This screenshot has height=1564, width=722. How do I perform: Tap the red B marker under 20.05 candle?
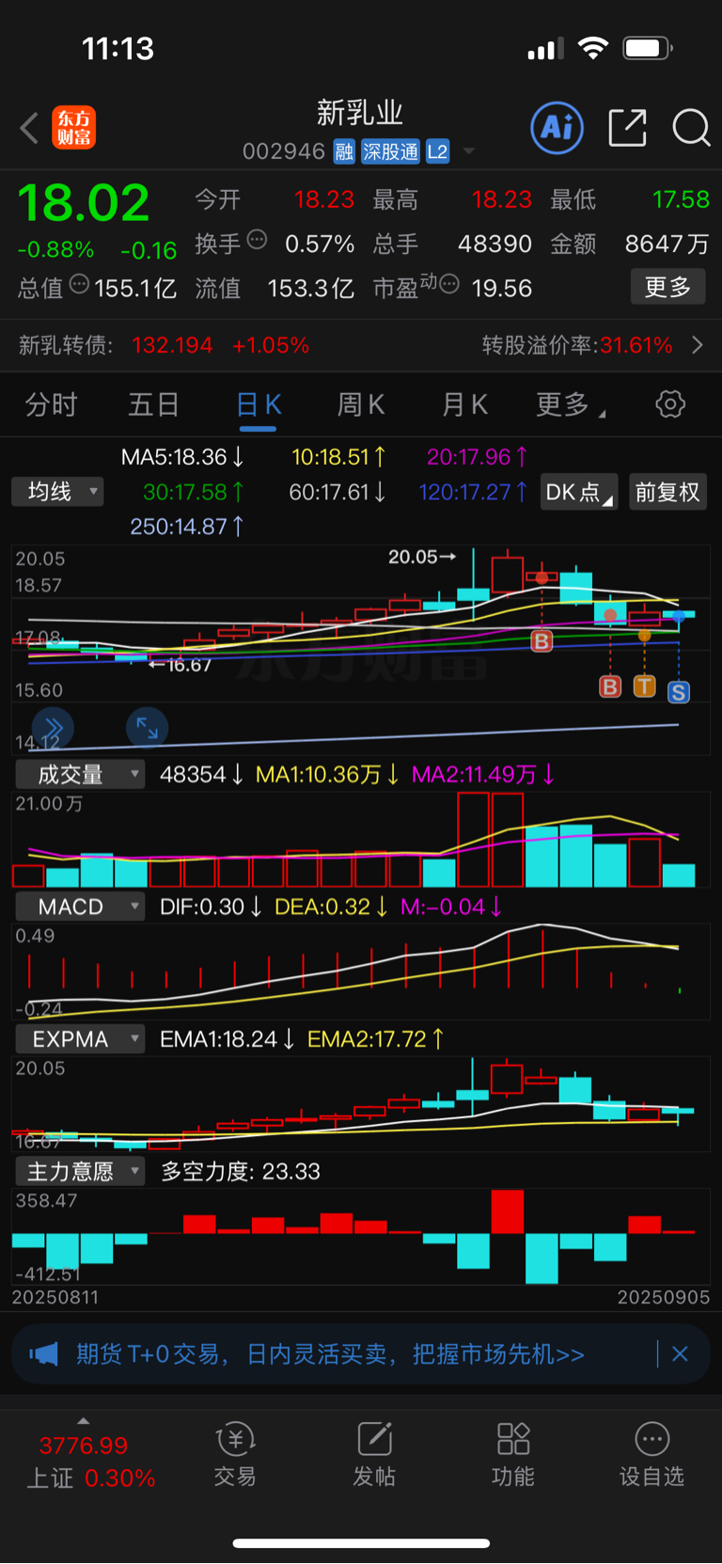pos(541,641)
